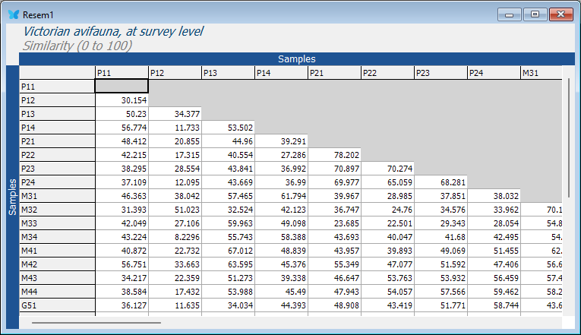The height and width of the screenshot is (335, 581).
Task: Click the cell showing 30.154
Action: click(121, 100)
